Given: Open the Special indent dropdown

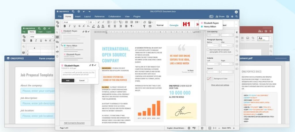Looking at the screenshot, I should click(213, 72).
